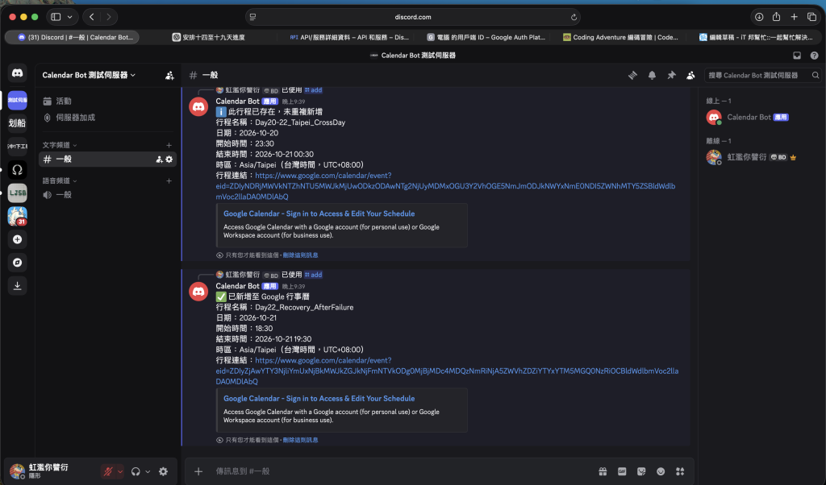Toggle Safari sidebar button
This screenshot has width=826, height=485.
[x=56, y=17]
